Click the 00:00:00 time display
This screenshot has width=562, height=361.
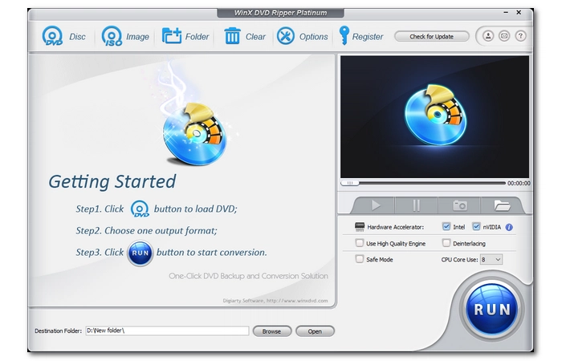click(x=519, y=183)
